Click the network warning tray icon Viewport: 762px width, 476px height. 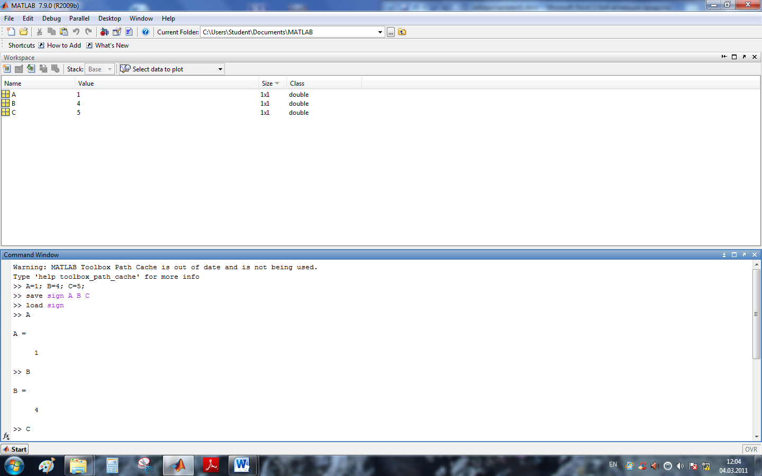point(706,466)
